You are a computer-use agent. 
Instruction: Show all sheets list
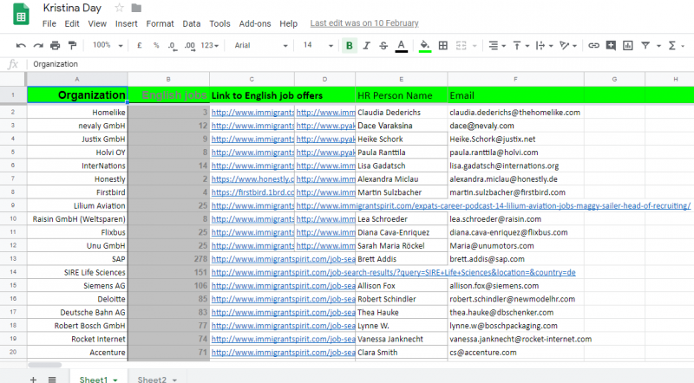coord(52,379)
